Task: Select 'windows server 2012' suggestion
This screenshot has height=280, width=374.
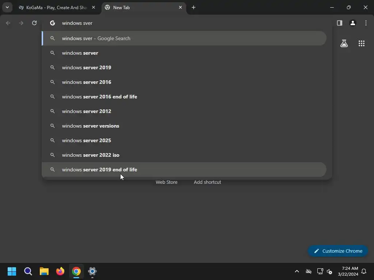Action: pos(184,111)
